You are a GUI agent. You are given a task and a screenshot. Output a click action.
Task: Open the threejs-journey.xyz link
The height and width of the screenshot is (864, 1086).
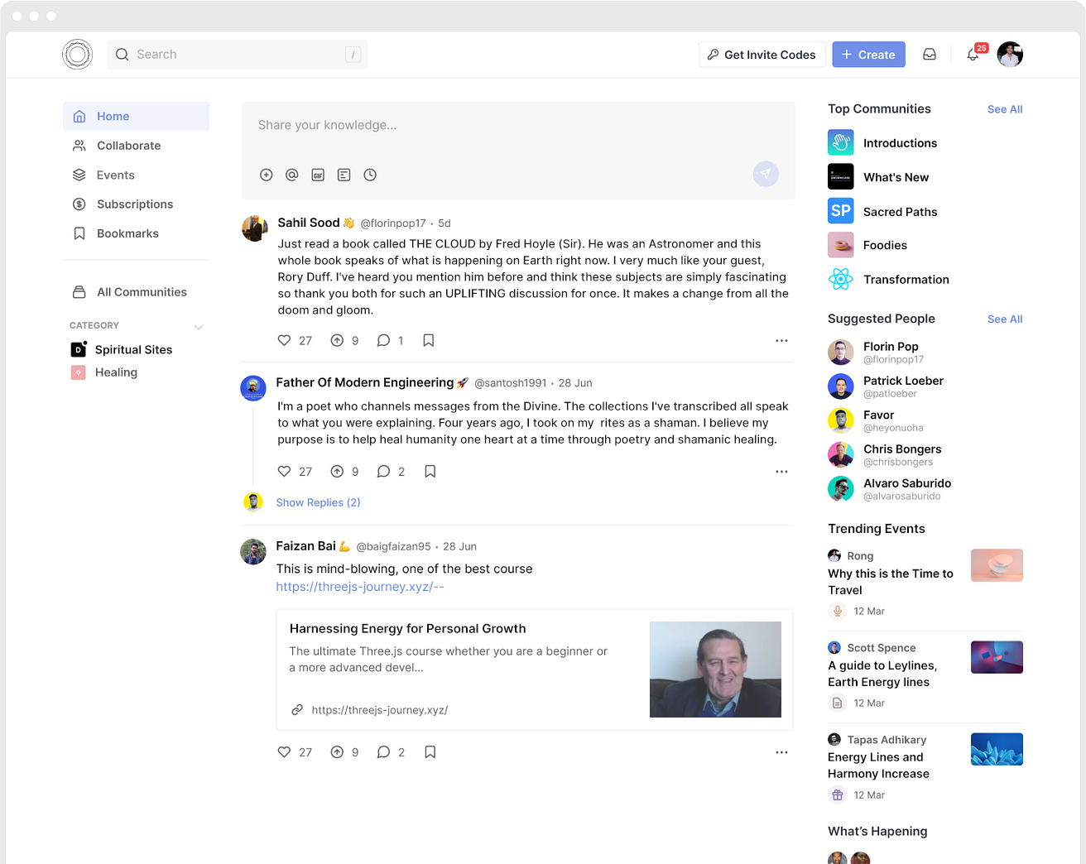pyautogui.click(x=359, y=586)
